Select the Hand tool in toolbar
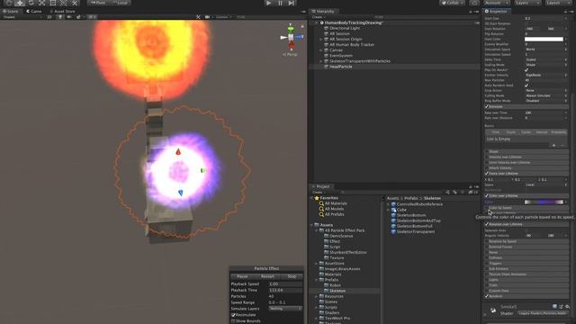576x324 pixels. (9, 3)
